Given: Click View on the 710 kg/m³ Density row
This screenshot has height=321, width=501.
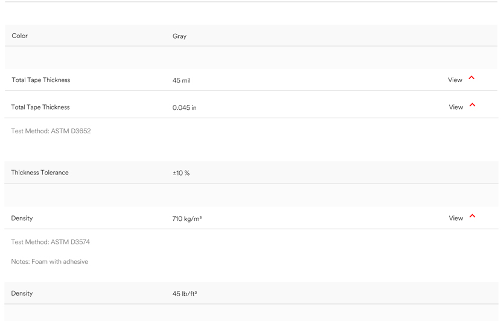Looking at the screenshot, I should [x=456, y=218].
